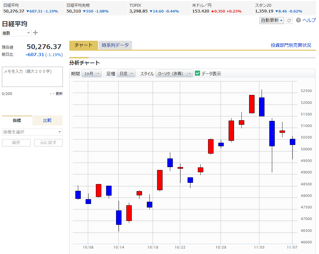This screenshot has width=319, height=254.
Task: Open the 自動更新 dropdown
Action: point(272,21)
